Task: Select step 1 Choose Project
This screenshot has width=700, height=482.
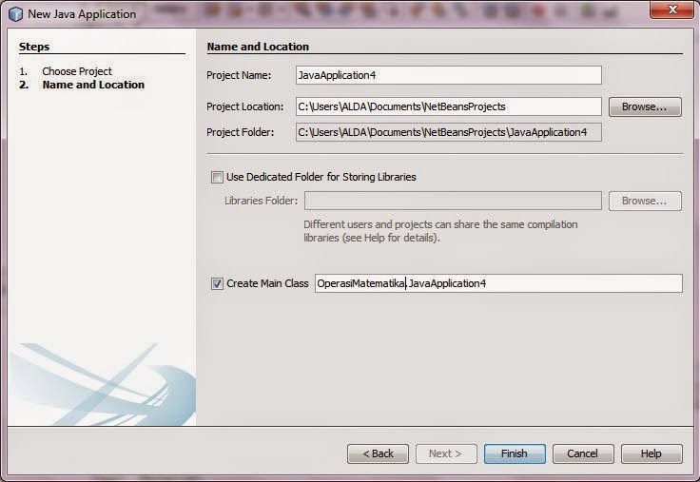Action: 77,71
